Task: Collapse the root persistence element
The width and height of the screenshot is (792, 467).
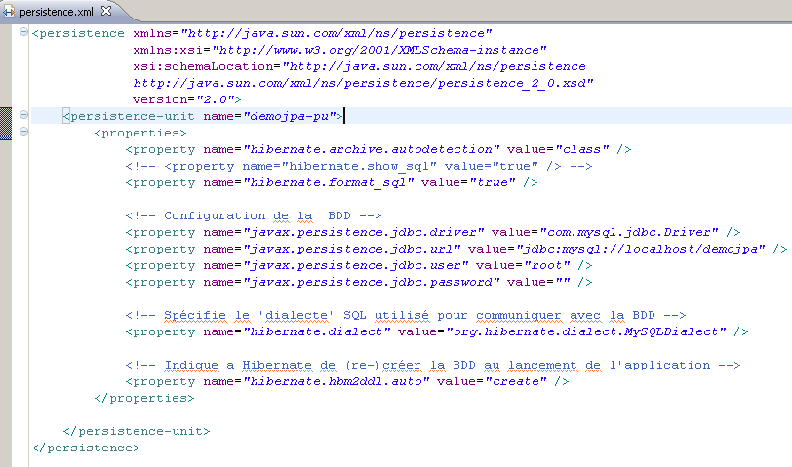Action: pos(22,33)
